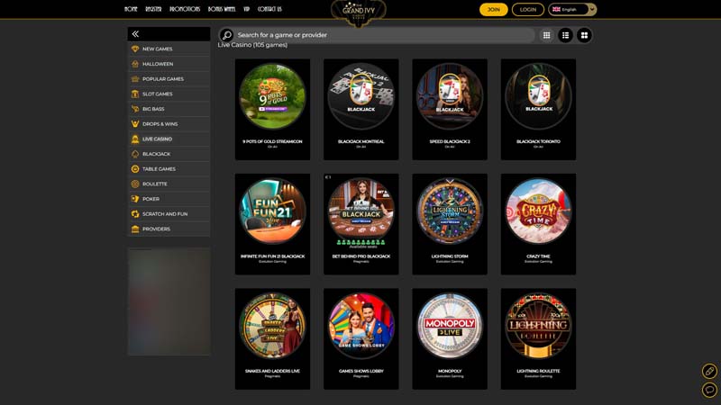Click the Table Games chip icon
The image size is (721, 405).
(135, 169)
